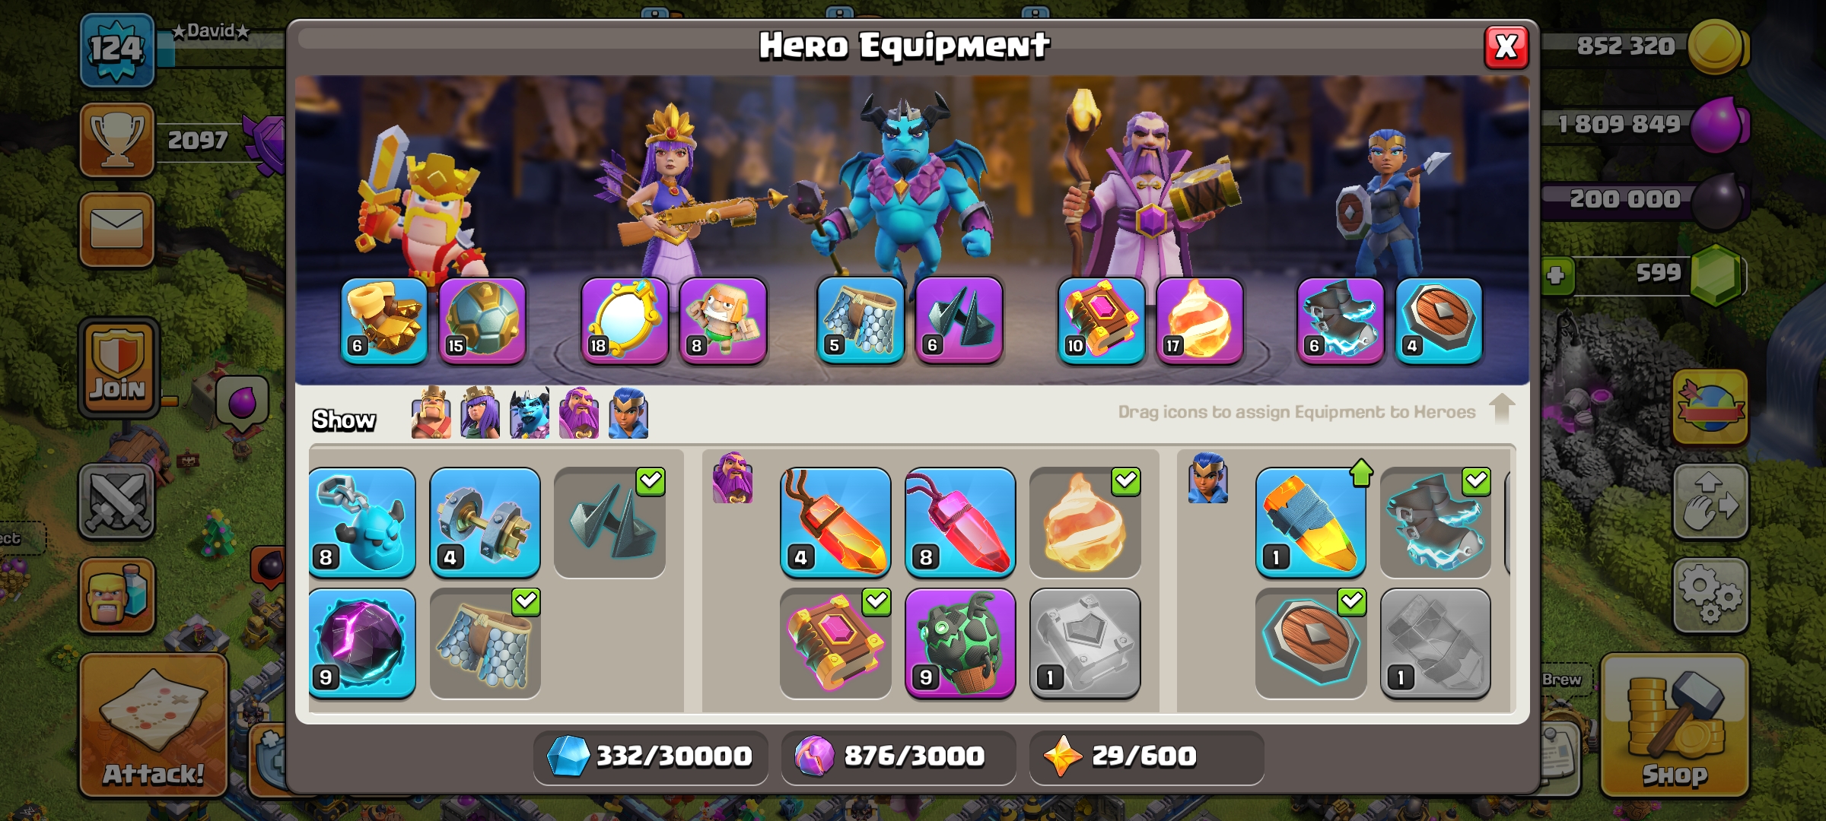
Task: Close the Hero Equipment window
Action: [1506, 47]
